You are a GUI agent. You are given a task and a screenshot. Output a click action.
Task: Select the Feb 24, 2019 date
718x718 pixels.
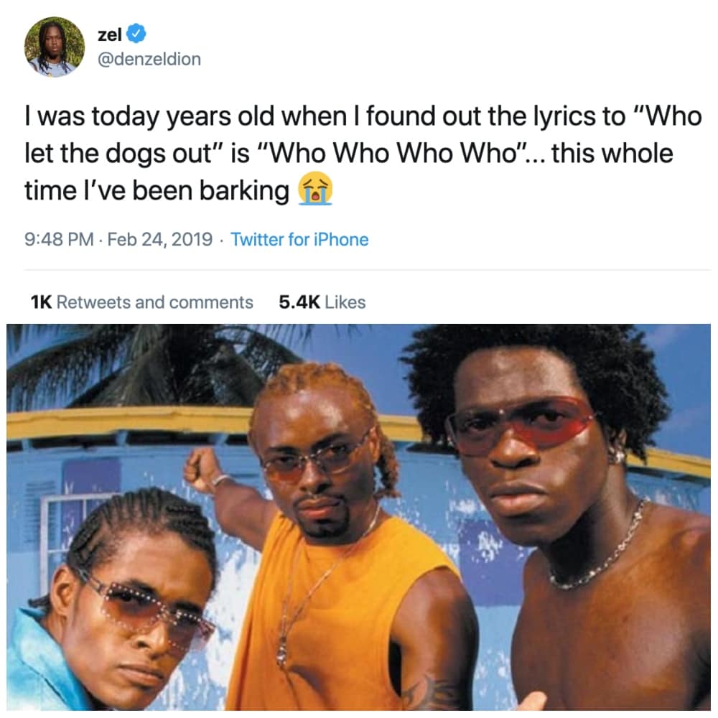[160, 240]
